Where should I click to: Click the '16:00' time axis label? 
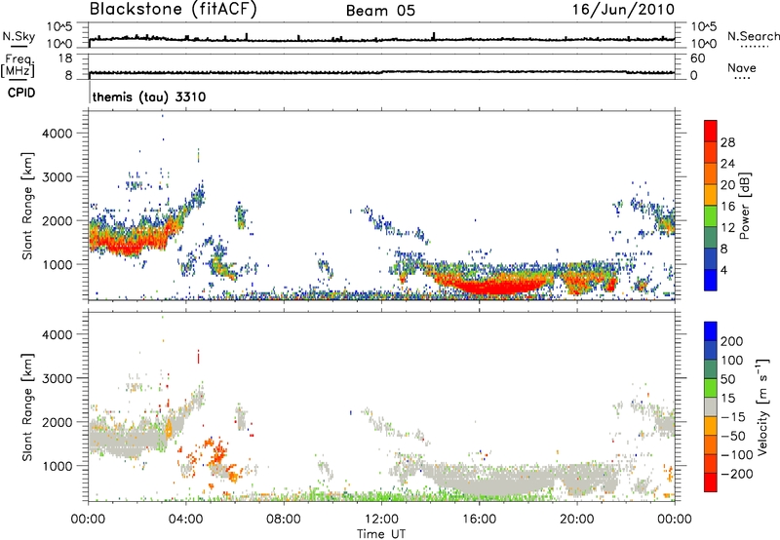479,519
